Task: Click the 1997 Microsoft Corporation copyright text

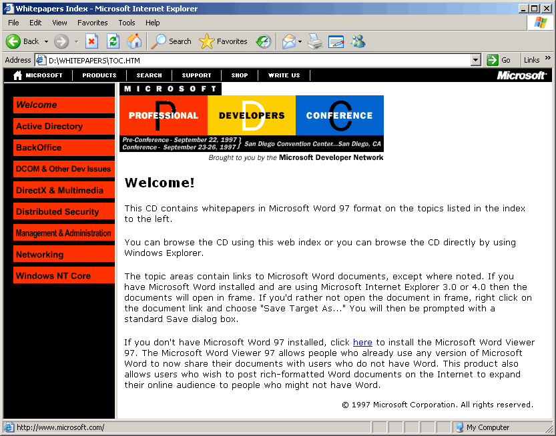Action: [x=438, y=405]
